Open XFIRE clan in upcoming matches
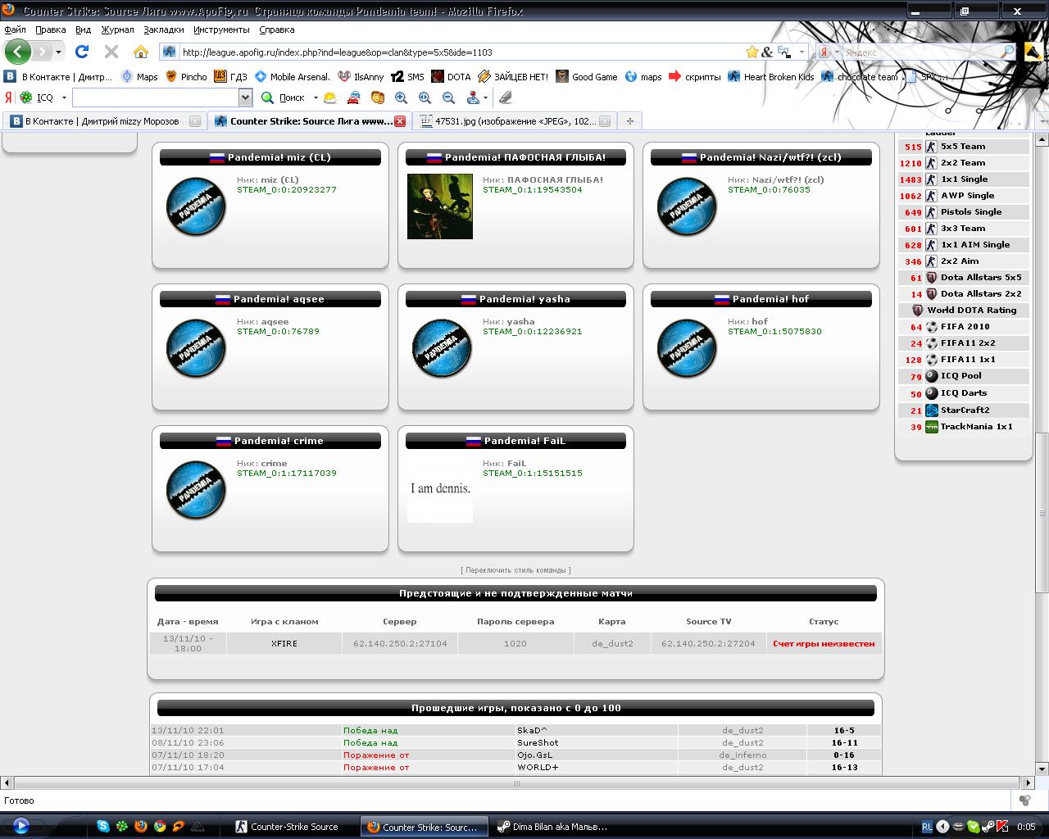Image resolution: width=1049 pixels, height=839 pixels. point(284,644)
